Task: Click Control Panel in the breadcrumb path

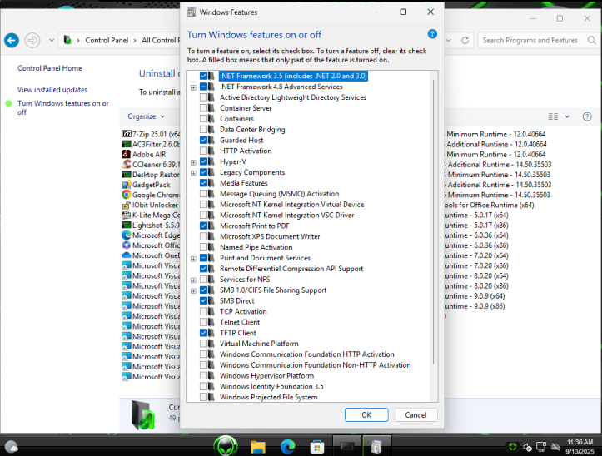Action: tap(107, 40)
